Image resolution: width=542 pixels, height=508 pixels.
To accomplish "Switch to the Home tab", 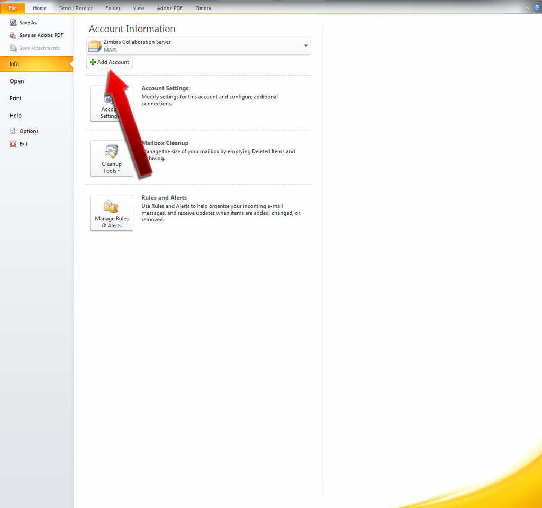I will tap(40, 8).
